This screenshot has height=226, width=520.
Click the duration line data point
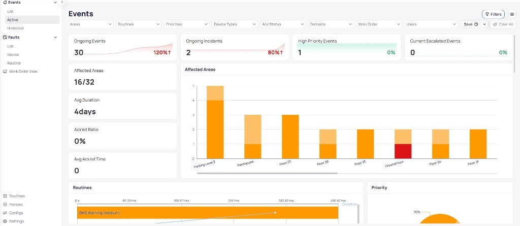tap(275, 212)
